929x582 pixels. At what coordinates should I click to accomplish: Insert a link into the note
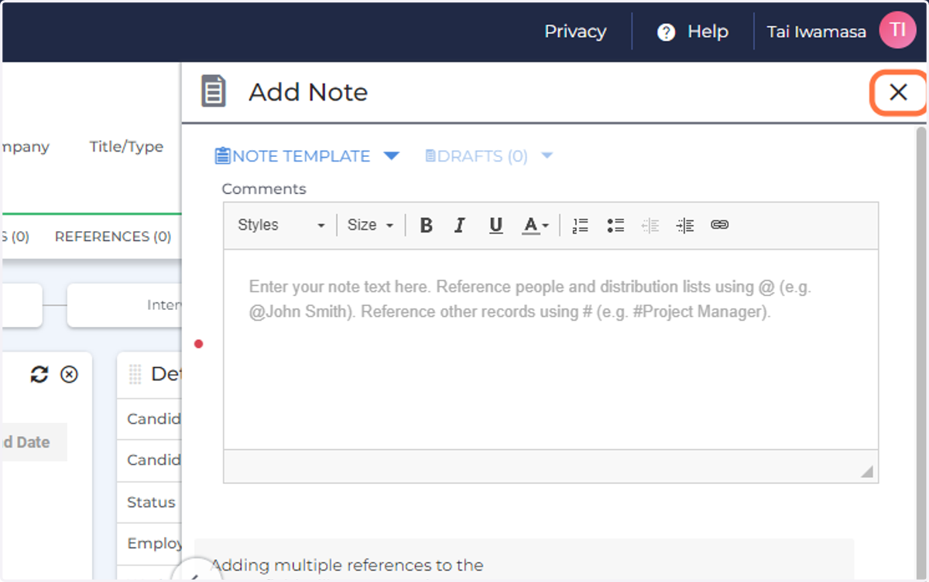point(720,226)
